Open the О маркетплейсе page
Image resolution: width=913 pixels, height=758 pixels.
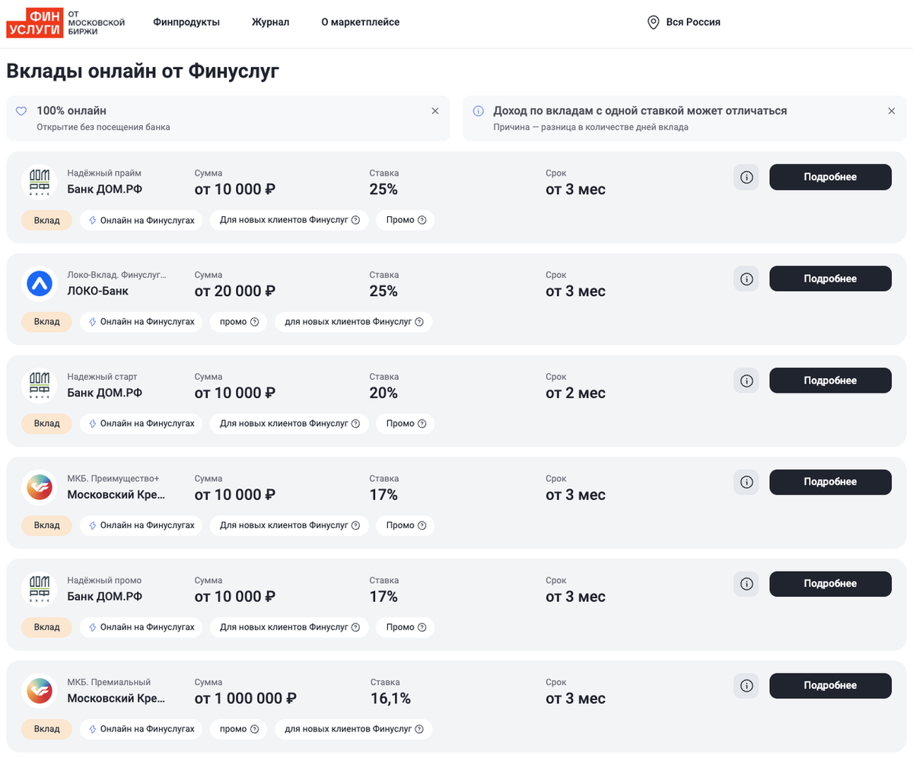coord(360,22)
